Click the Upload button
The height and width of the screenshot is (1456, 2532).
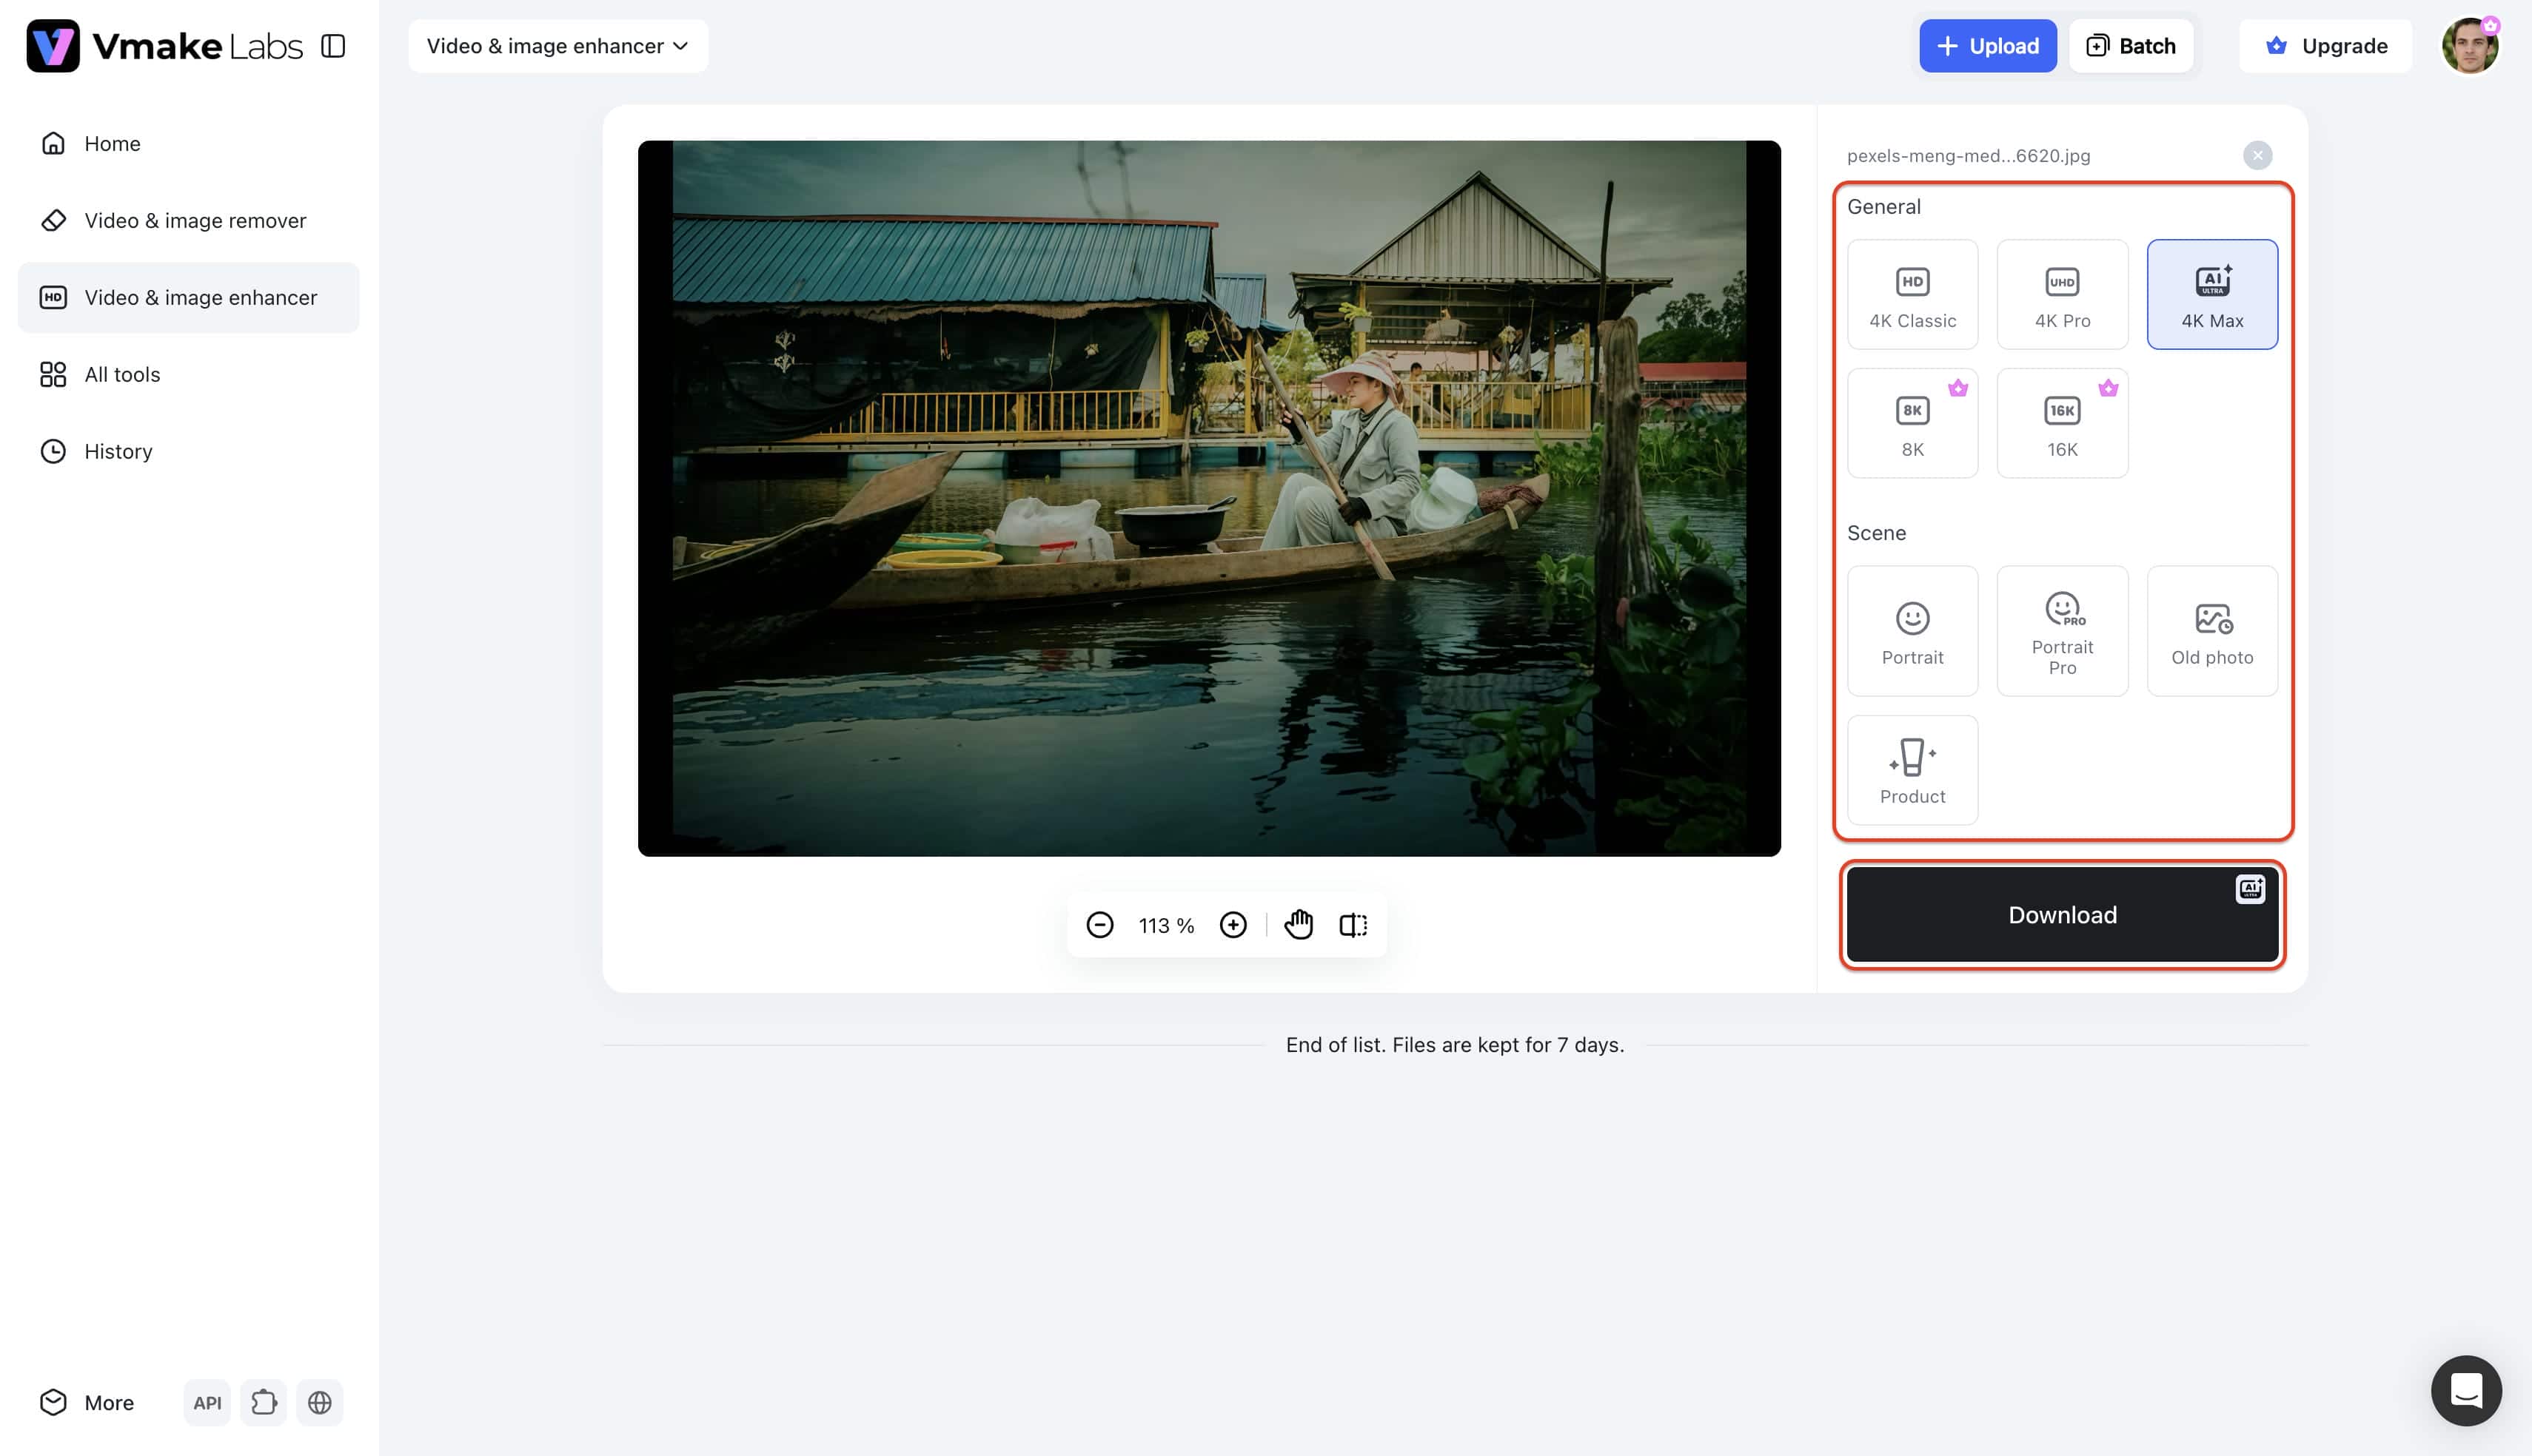(x=1988, y=46)
